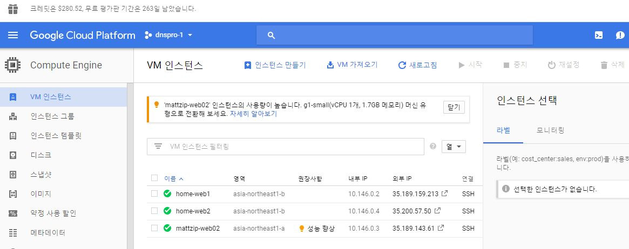629x249 pixels.
Task: Click the Google Cloud Platform logo text
Action: pos(82,35)
